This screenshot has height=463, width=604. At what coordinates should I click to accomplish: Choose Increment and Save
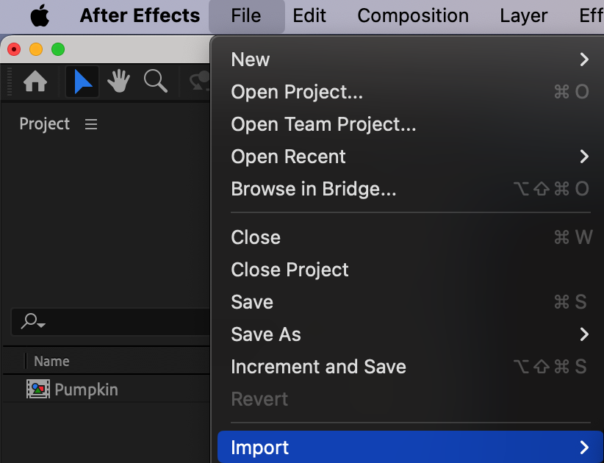pos(318,367)
